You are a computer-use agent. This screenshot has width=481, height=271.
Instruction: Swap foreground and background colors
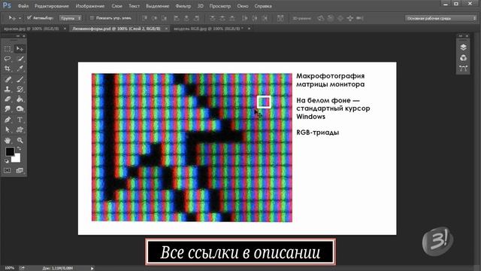[x=19, y=148]
